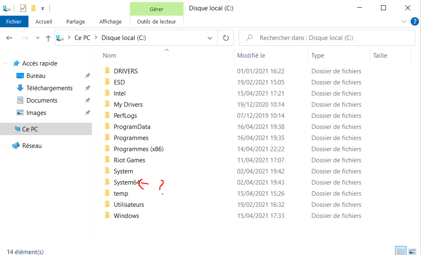The height and width of the screenshot is (255, 421).
Task: Go back with the left arrow
Action: pos(9,38)
